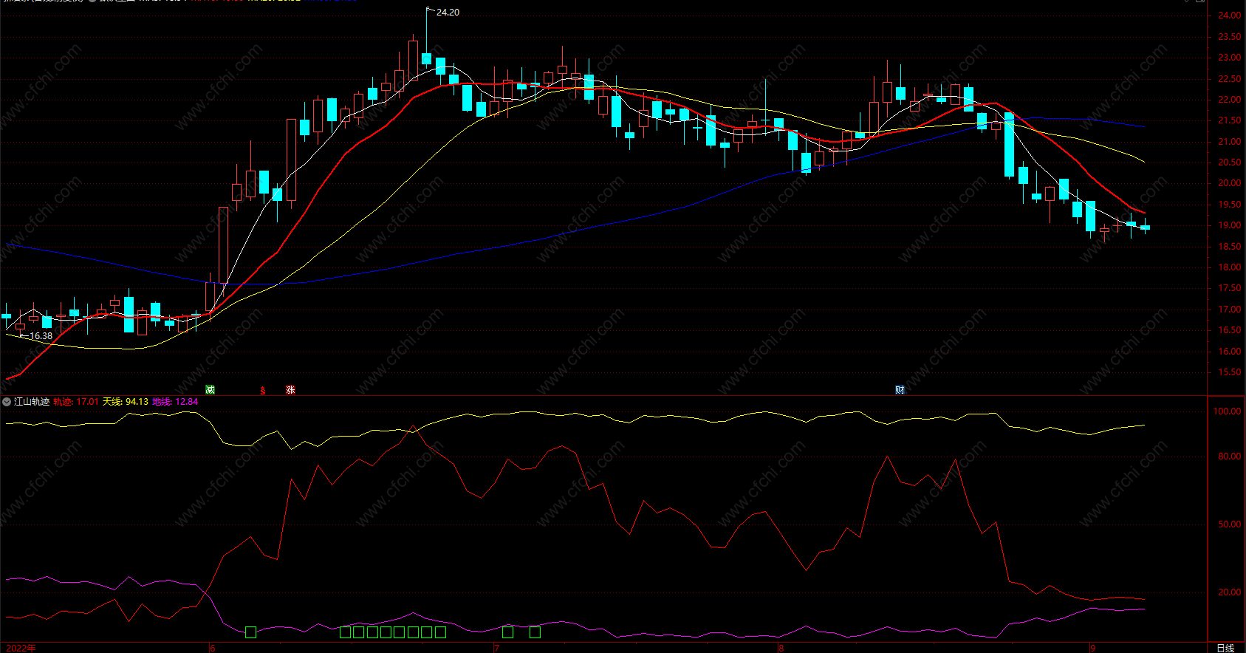Click month 9 on the time axis
1246x653 pixels.
(x=1093, y=648)
